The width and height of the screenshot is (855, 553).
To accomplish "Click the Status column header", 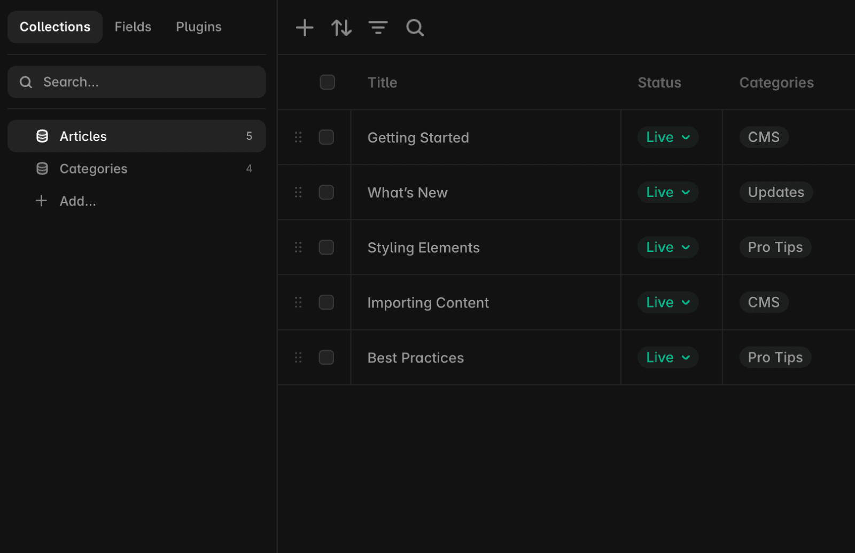I will click(x=659, y=83).
